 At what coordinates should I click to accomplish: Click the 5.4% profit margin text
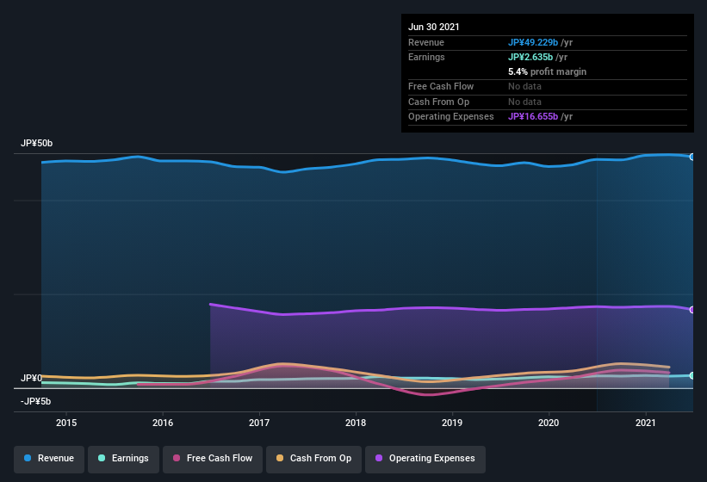[548, 71]
